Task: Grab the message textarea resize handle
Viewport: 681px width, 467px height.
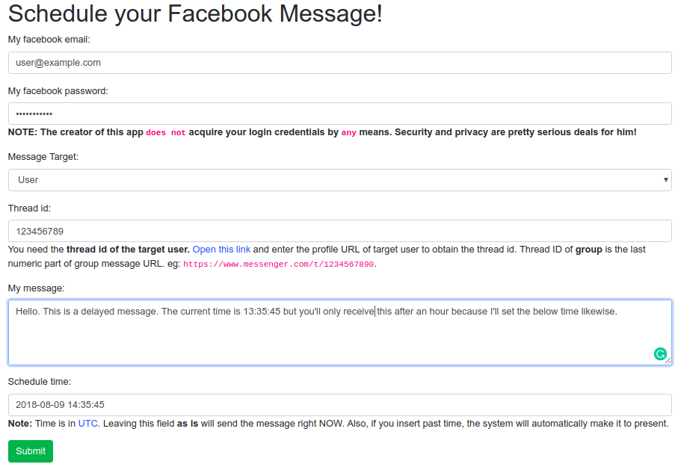Action: 668,361
